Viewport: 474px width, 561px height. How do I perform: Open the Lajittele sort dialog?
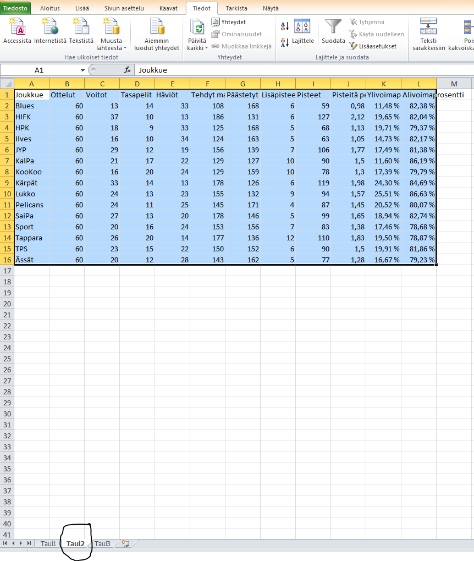point(302,32)
